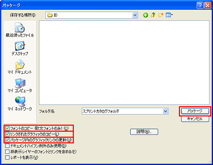Go up one folder level
213x165 pixels.
click(153, 15)
